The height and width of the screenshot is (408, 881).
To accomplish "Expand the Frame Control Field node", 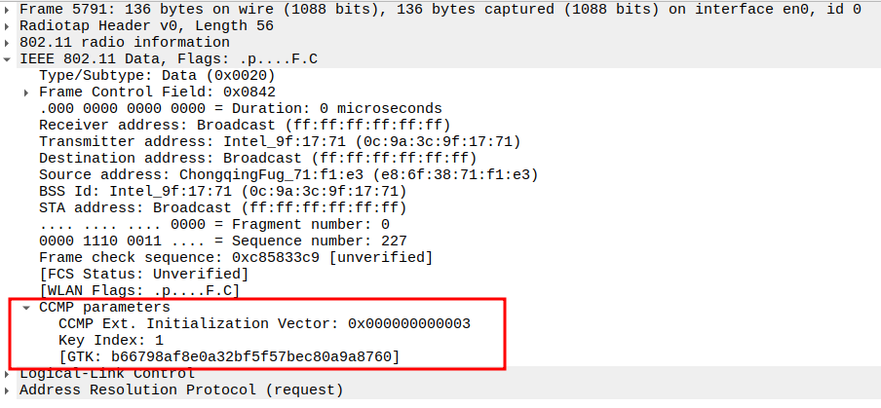I will click(x=27, y=92).
